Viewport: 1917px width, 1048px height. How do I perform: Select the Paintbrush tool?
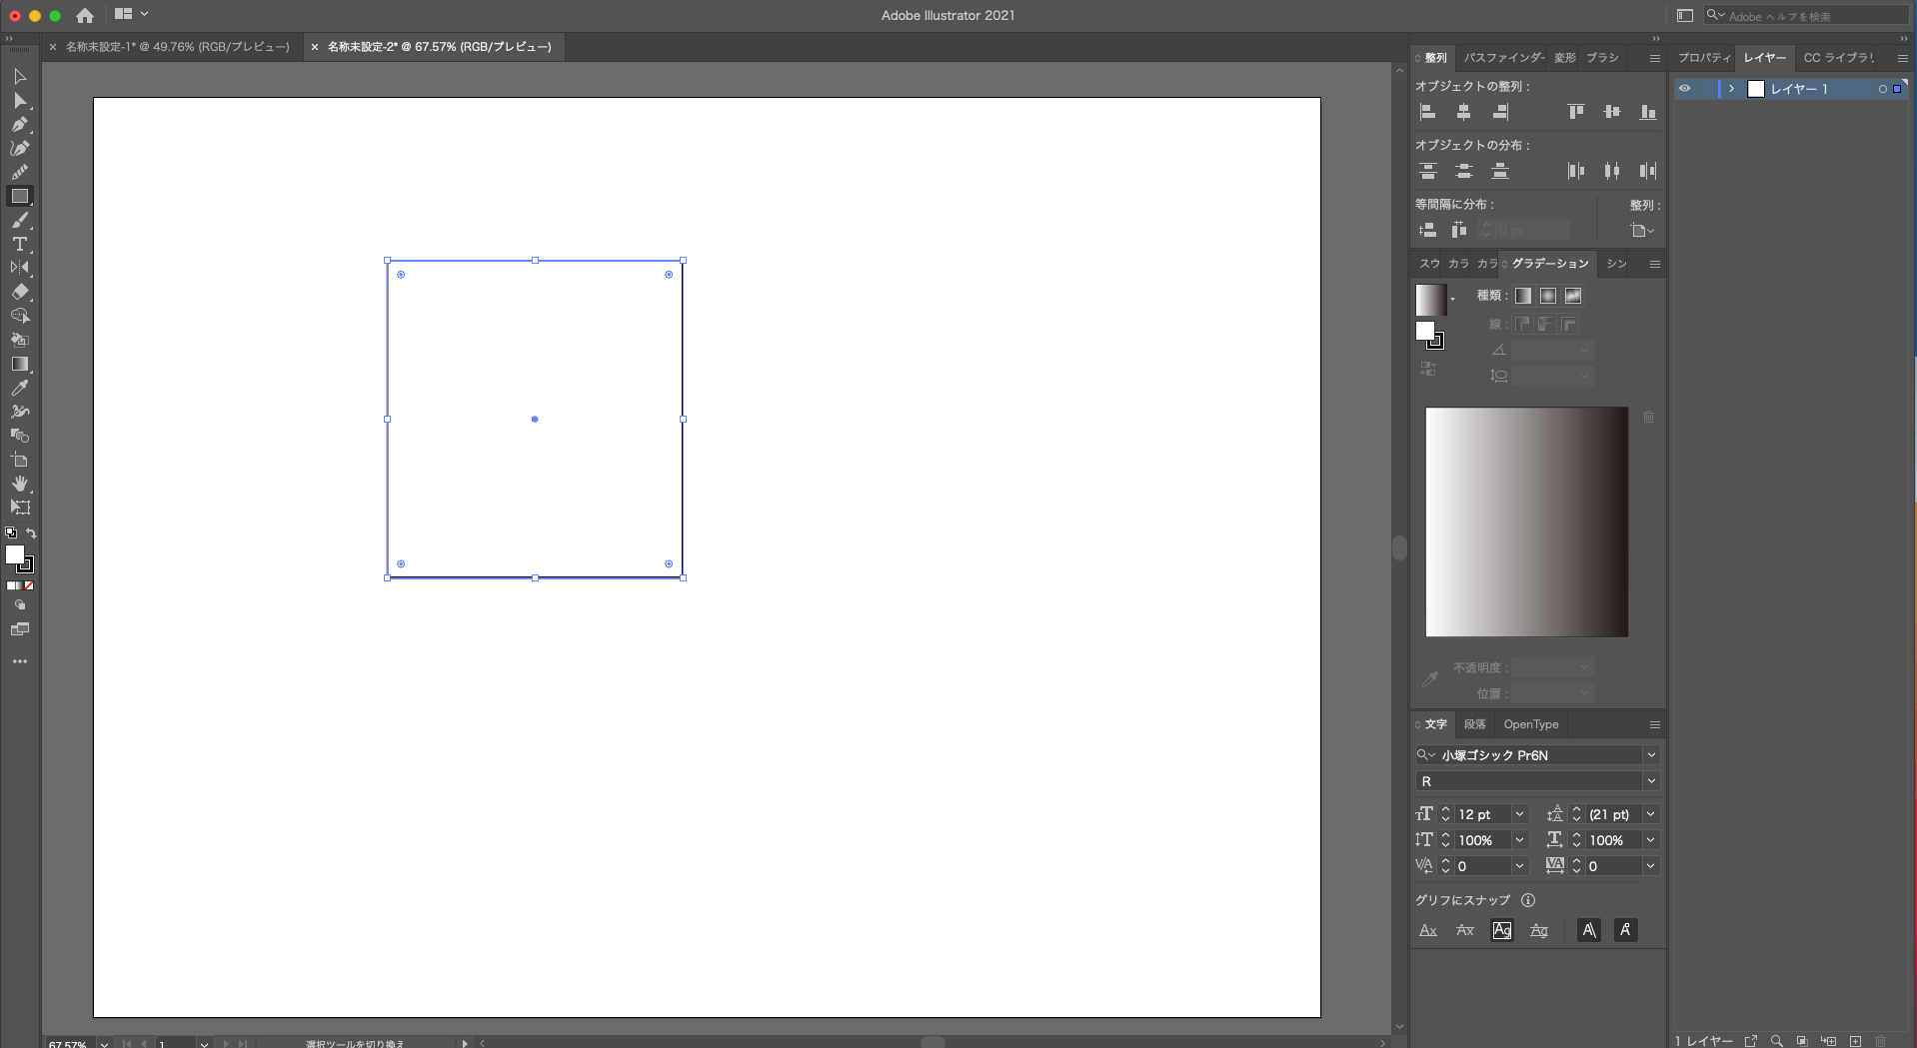pyautogui.click(x=19, y=221)
